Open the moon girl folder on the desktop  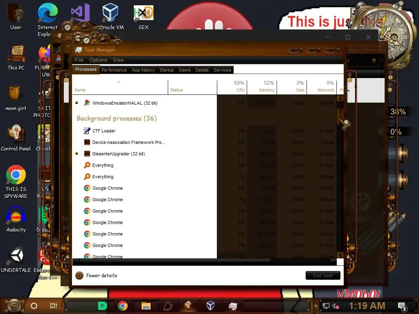tap(16, 98)
